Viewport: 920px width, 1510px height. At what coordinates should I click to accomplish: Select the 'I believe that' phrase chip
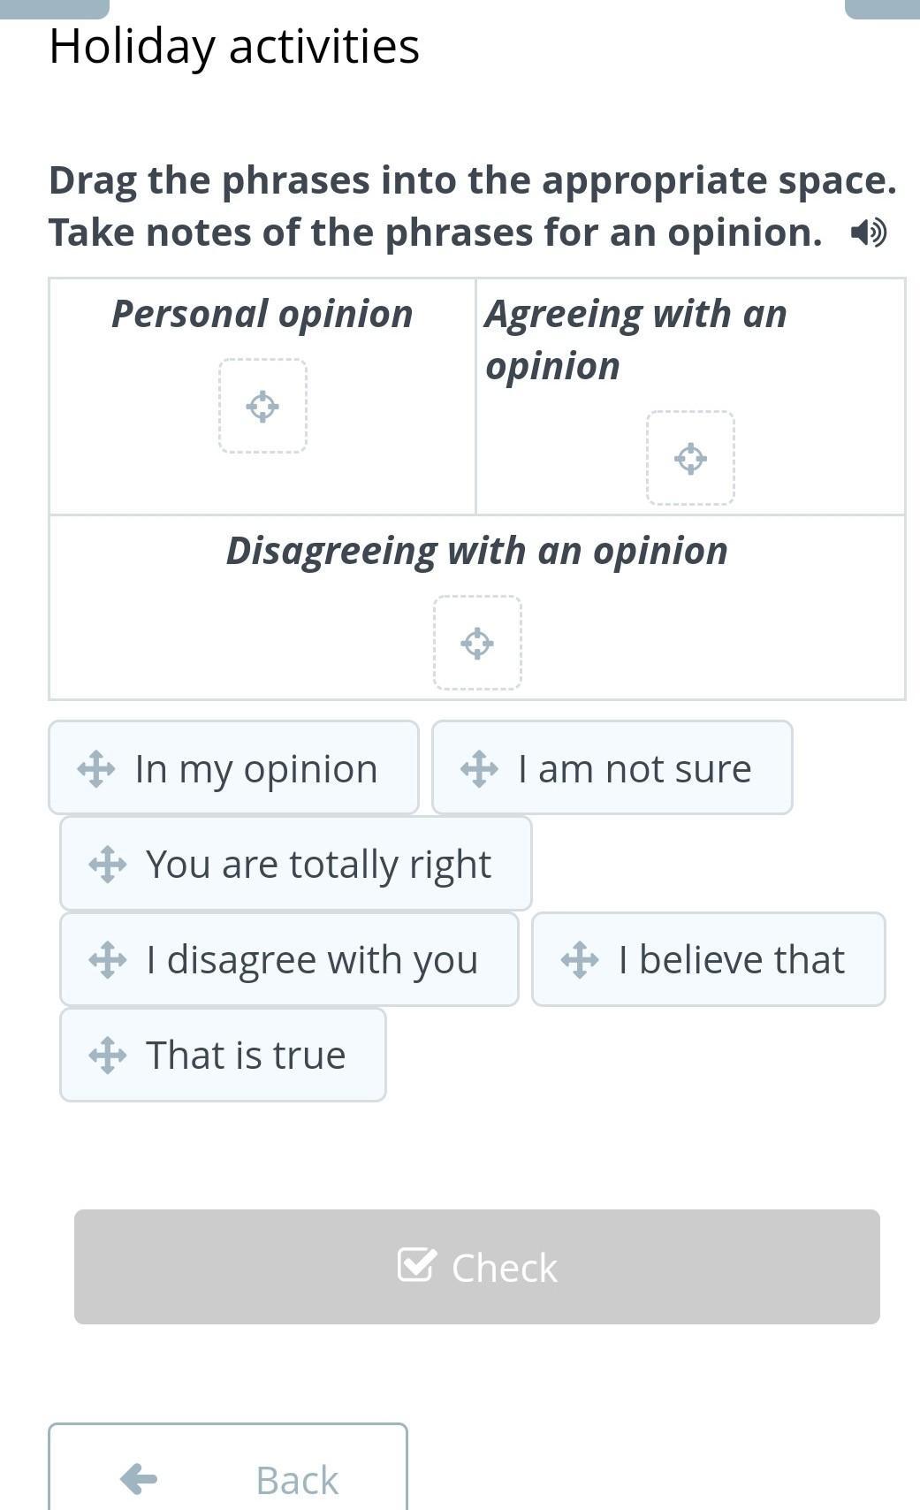[708, 958]
